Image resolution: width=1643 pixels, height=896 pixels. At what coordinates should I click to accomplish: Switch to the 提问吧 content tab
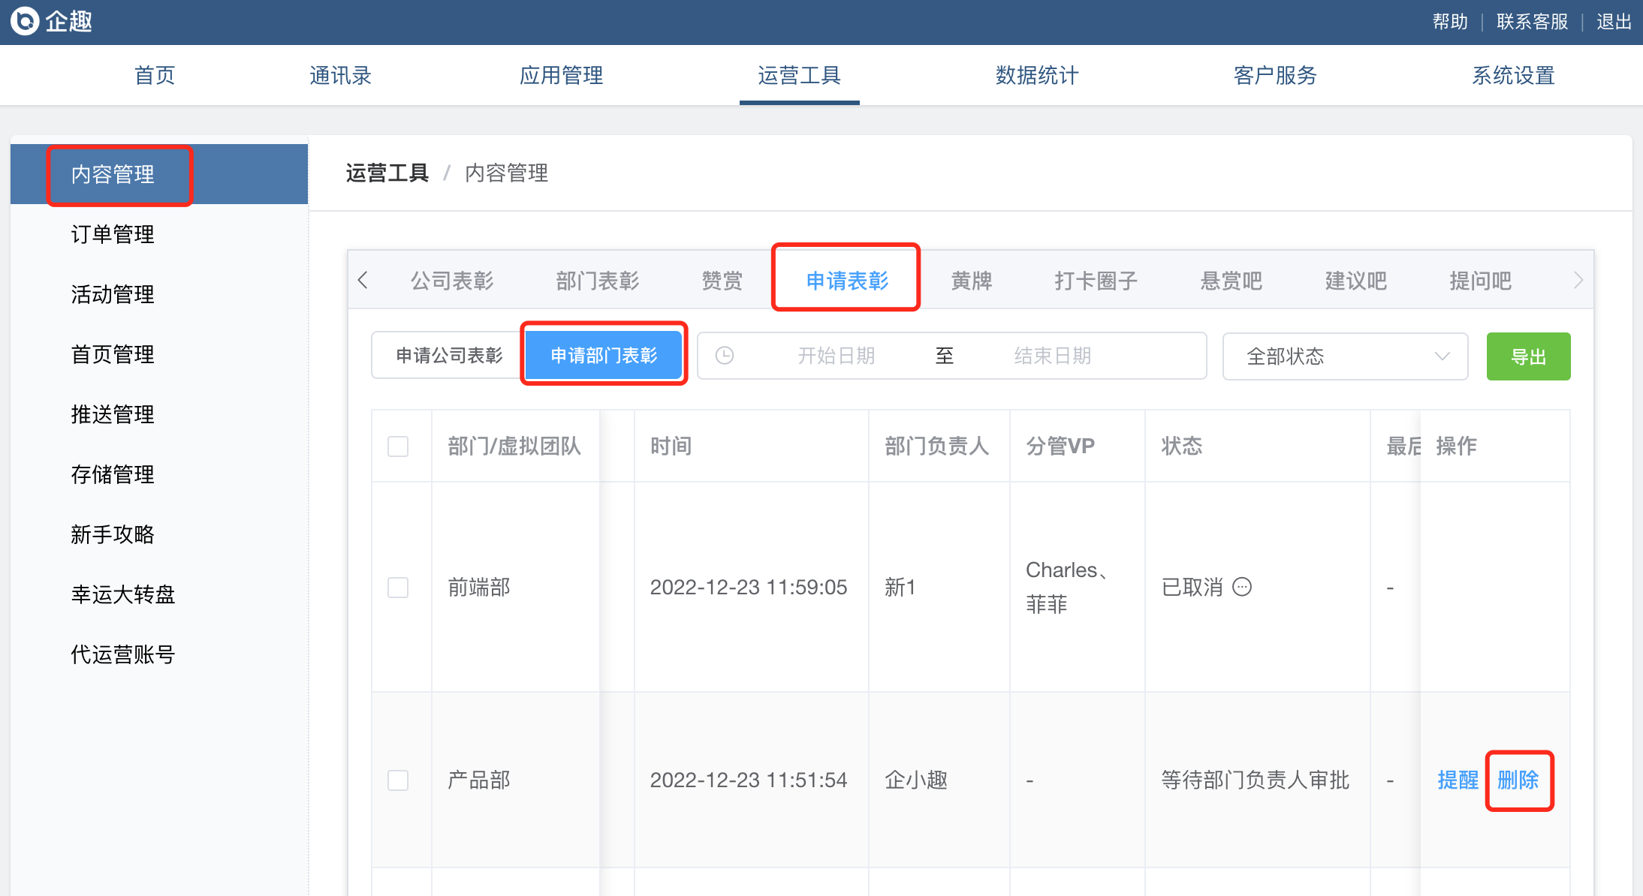1481,281
